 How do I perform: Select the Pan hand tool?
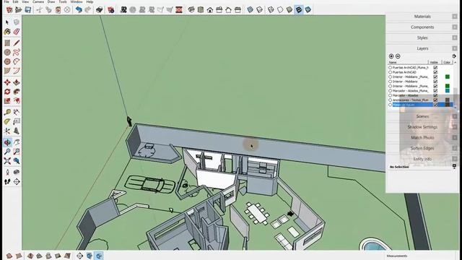tap(17, 142)
